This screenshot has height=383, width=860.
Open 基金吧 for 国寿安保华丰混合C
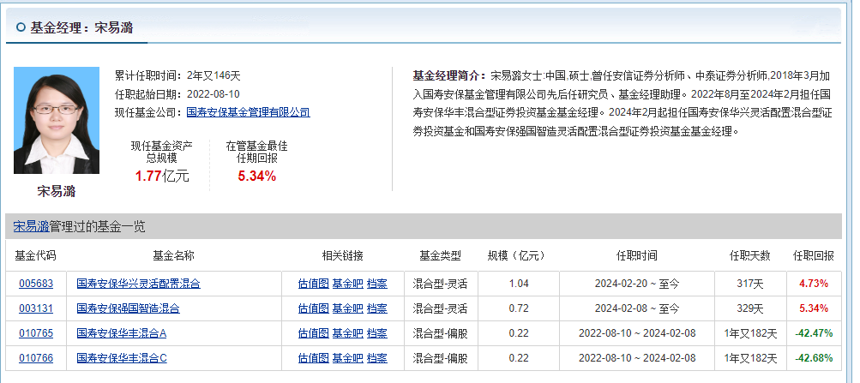347,358
